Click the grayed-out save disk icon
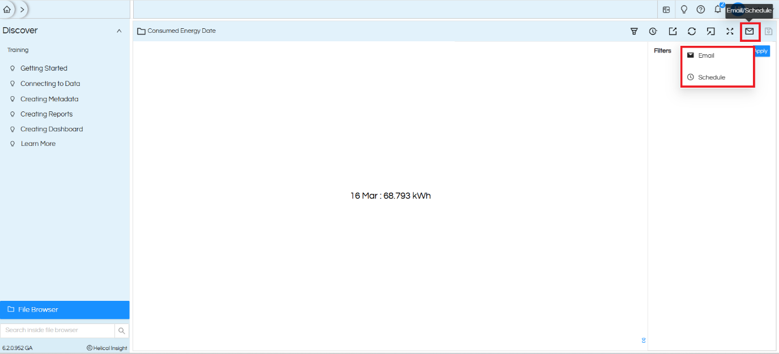Screen dimensions: 779x354 pos(769,32)
